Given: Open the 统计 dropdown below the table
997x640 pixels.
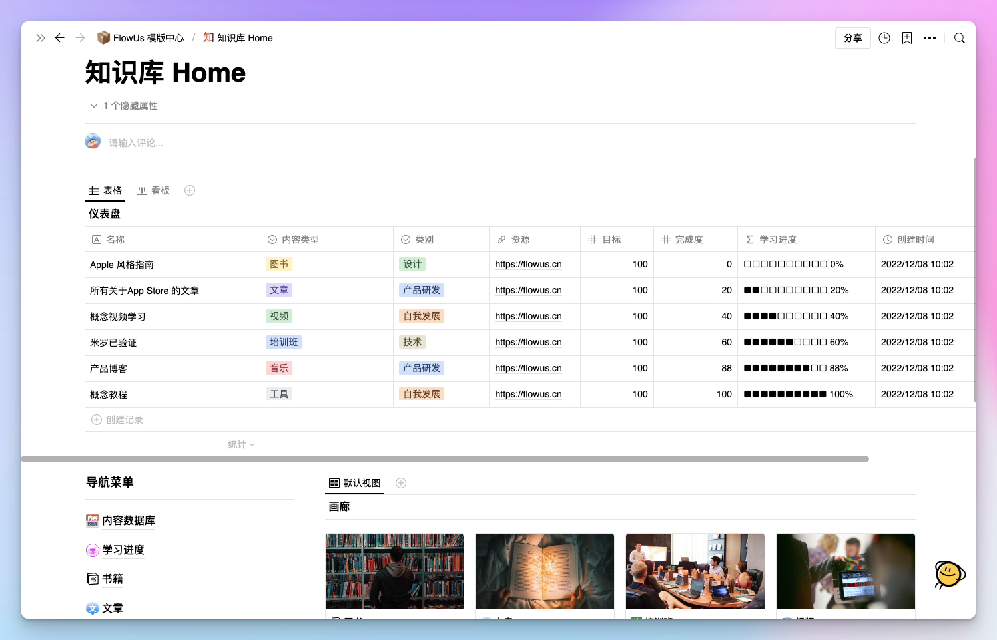Looking at the screenshot, I should pos(241,444).
